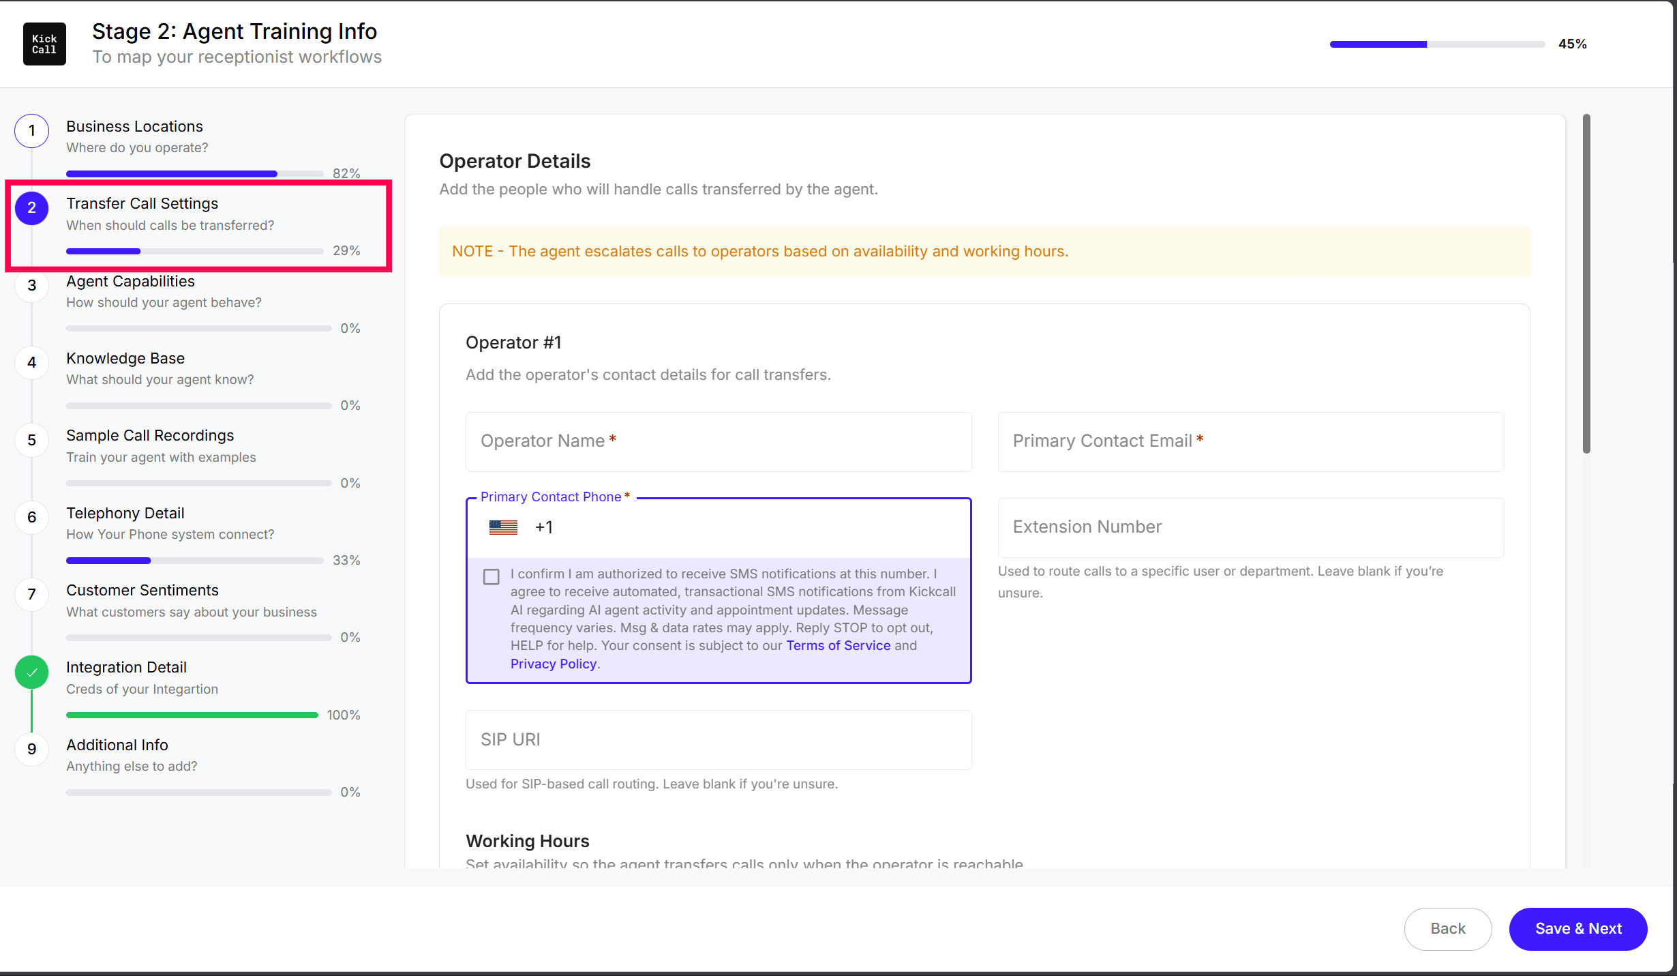Click the step 4 circle icon
Viewport: 1677px width, 976px height.
point(31,363)
